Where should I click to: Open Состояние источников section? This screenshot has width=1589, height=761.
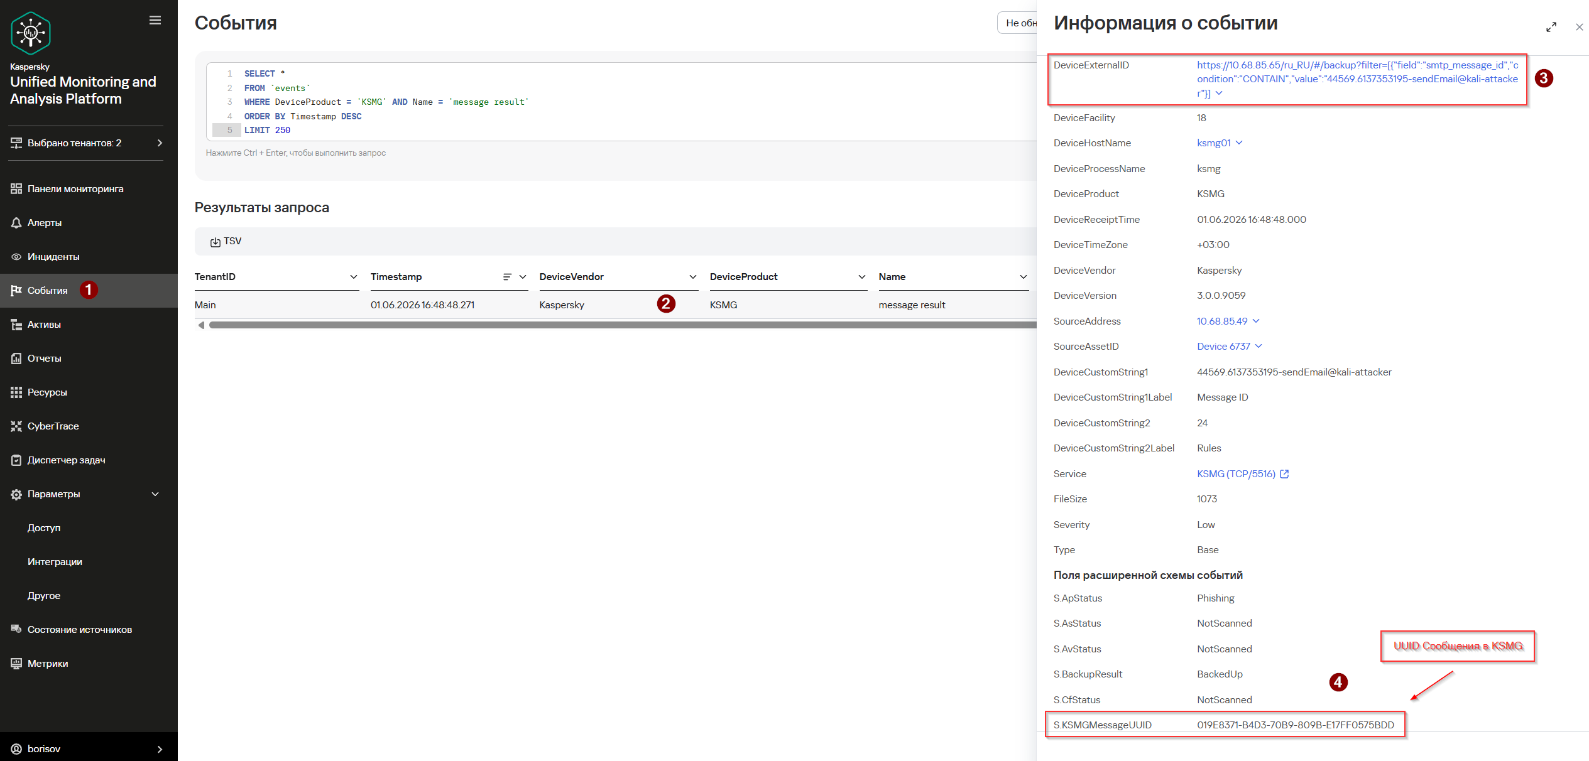click(80, 630)
